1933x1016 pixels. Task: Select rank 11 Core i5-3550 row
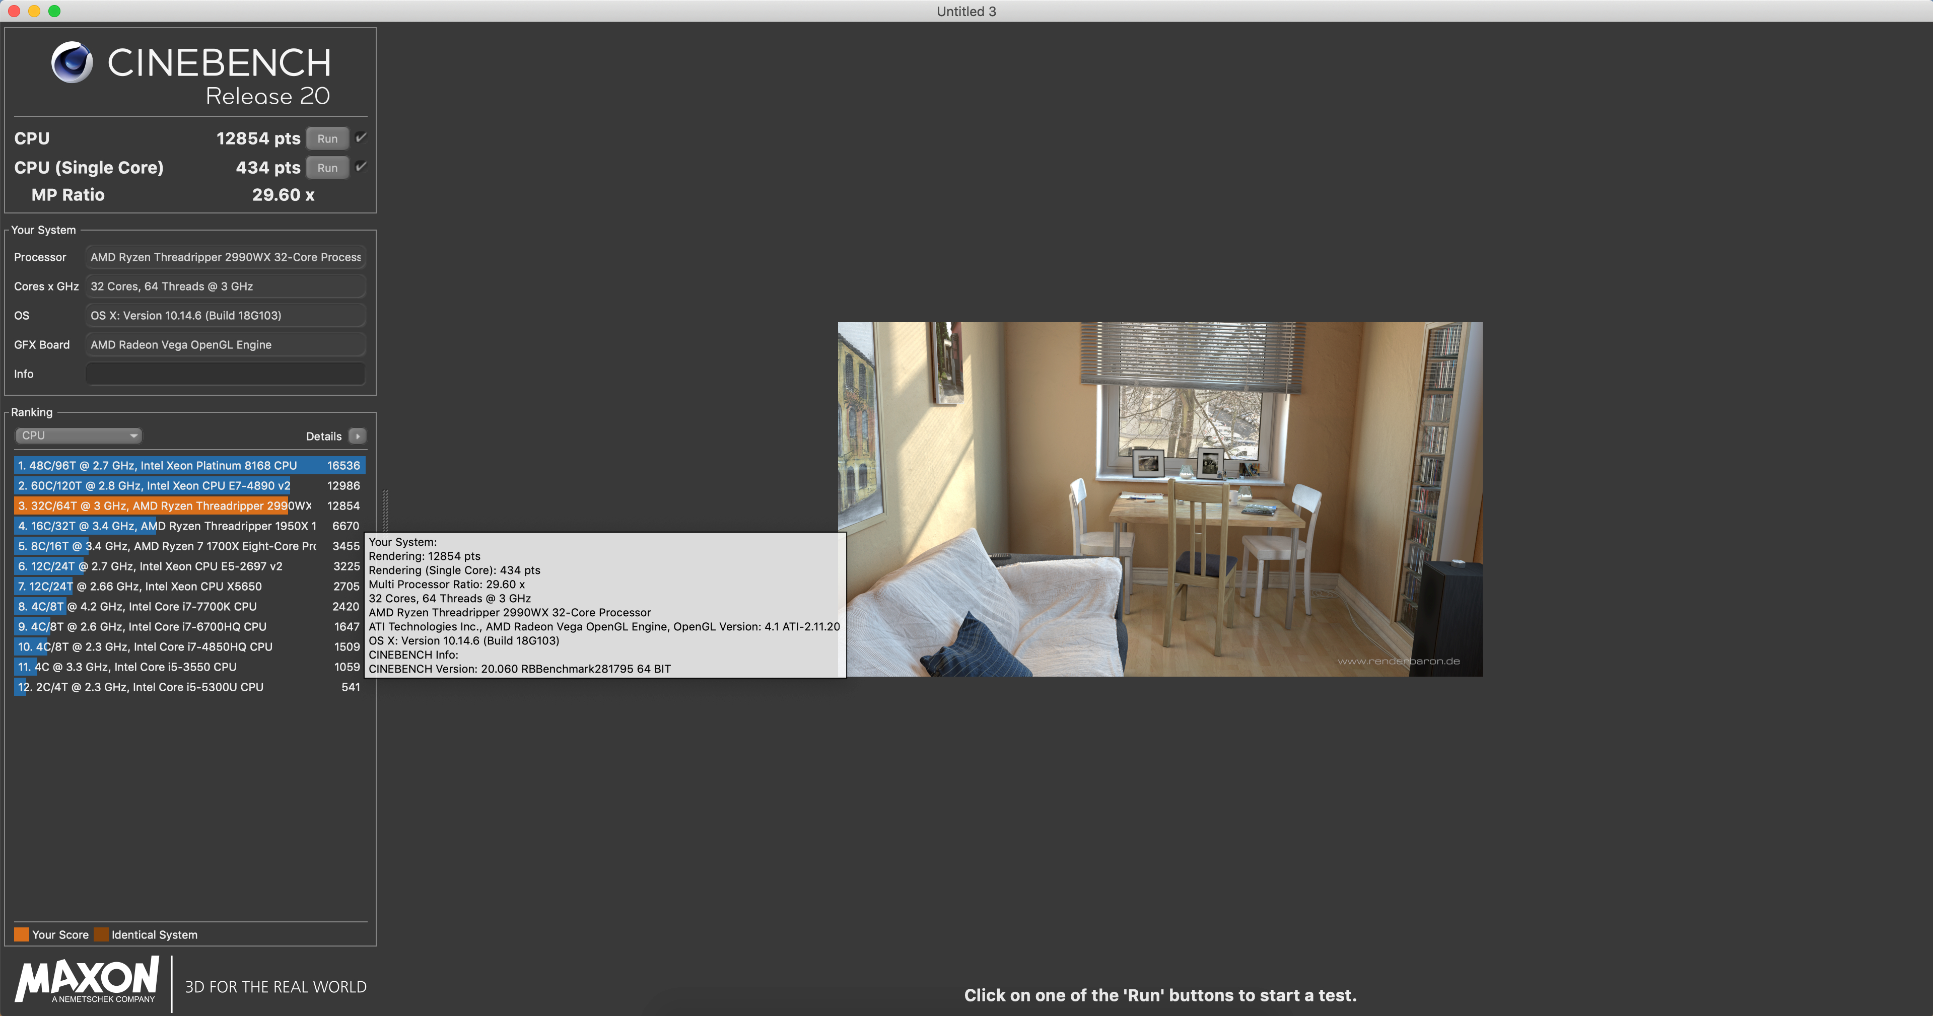[190, 667]
